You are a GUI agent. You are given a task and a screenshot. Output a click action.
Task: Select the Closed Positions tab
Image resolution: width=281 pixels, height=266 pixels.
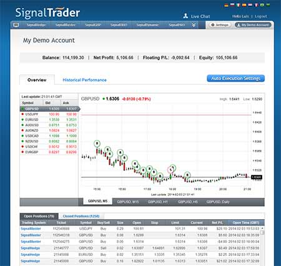[x=81, y=216]
